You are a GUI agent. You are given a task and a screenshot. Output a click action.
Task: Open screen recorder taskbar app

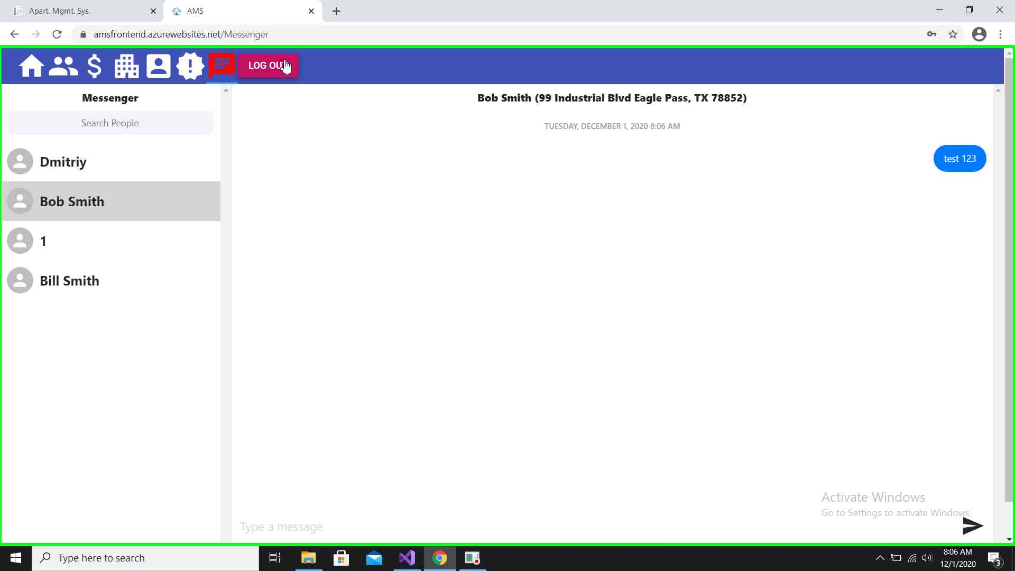pos(473,558)
